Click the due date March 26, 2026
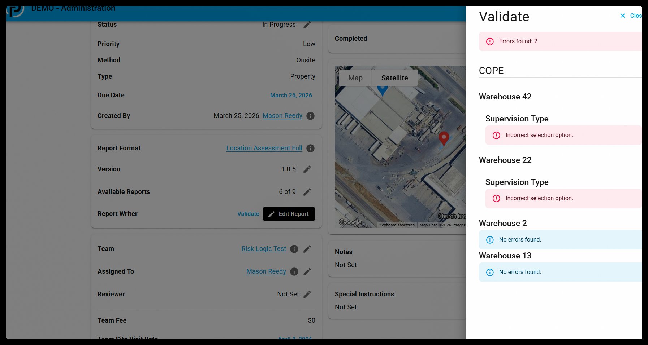The image size is (648, 345). tap(291, 95)
